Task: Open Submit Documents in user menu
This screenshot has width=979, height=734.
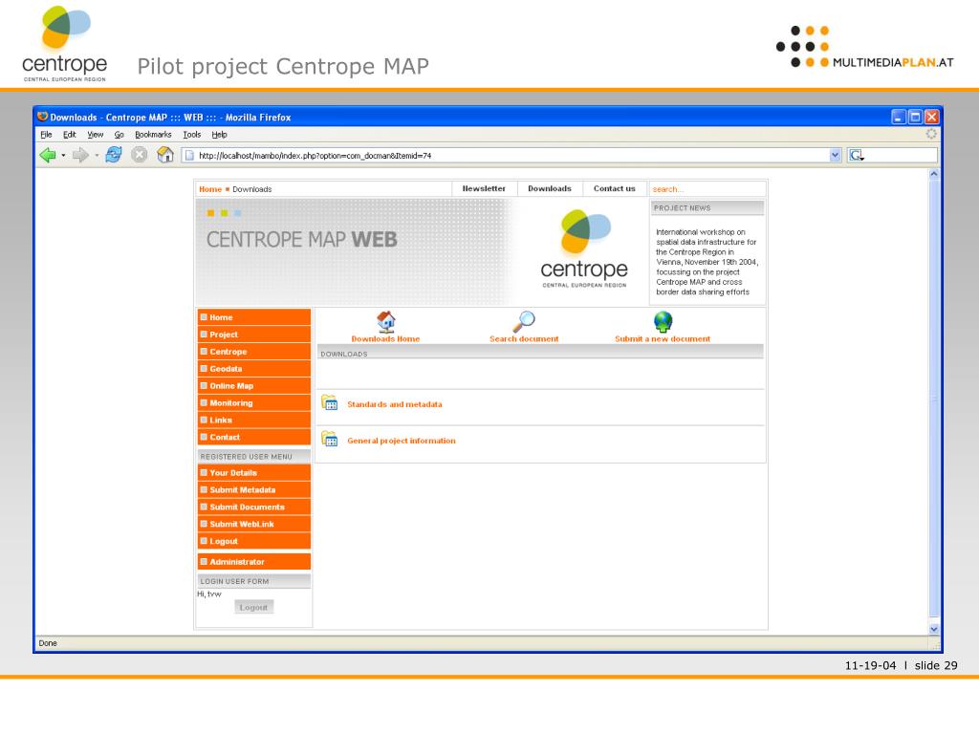Action: 254,507
